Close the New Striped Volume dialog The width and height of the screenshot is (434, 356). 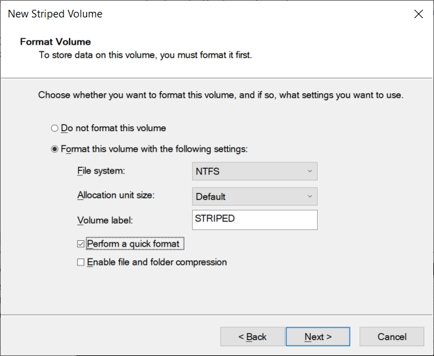(419, 14)
